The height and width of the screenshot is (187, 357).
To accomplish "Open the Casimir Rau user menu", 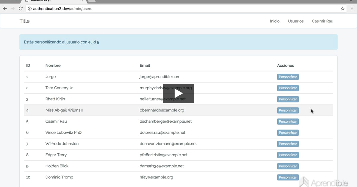I will [x=322, y=21].
